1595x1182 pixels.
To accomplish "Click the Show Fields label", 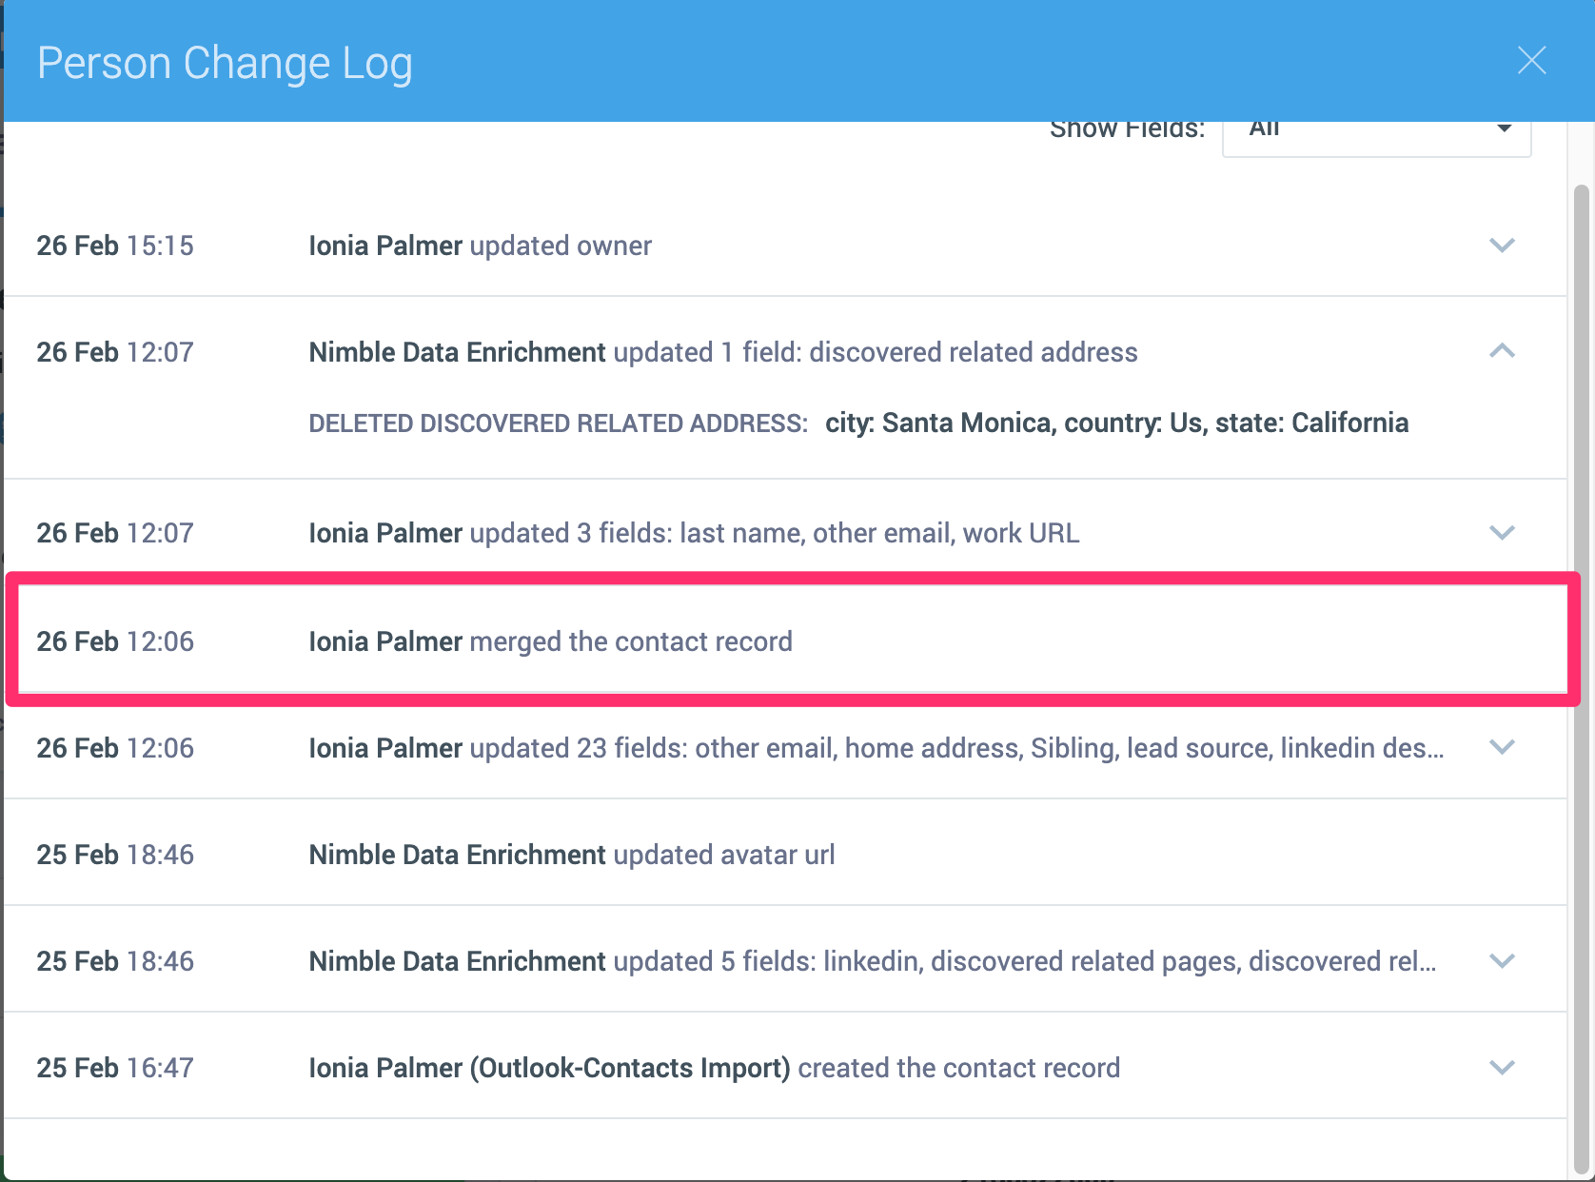I will (1127, 128).
